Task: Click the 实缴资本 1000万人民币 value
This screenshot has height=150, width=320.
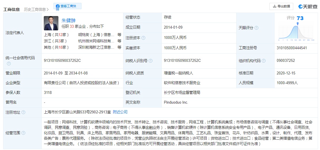Action: point(175,48)
